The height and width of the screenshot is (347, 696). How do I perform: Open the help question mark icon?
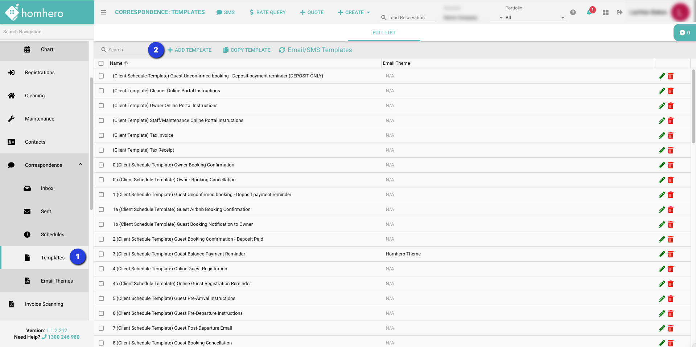tap(573, 12)
